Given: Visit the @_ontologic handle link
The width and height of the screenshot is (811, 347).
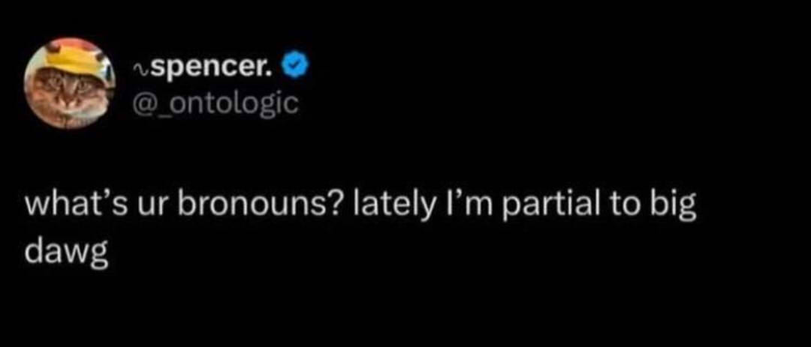Looking at the screenshot, I should pos(216,102).
